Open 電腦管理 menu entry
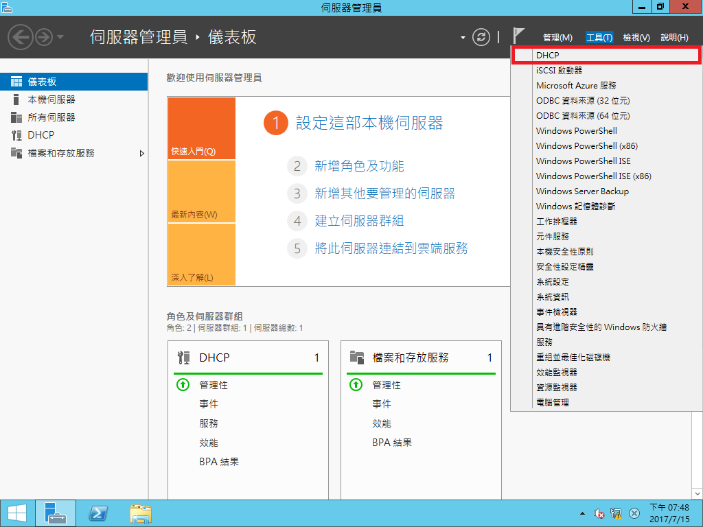This screenshot has width=703, height=527. (607, 403)
